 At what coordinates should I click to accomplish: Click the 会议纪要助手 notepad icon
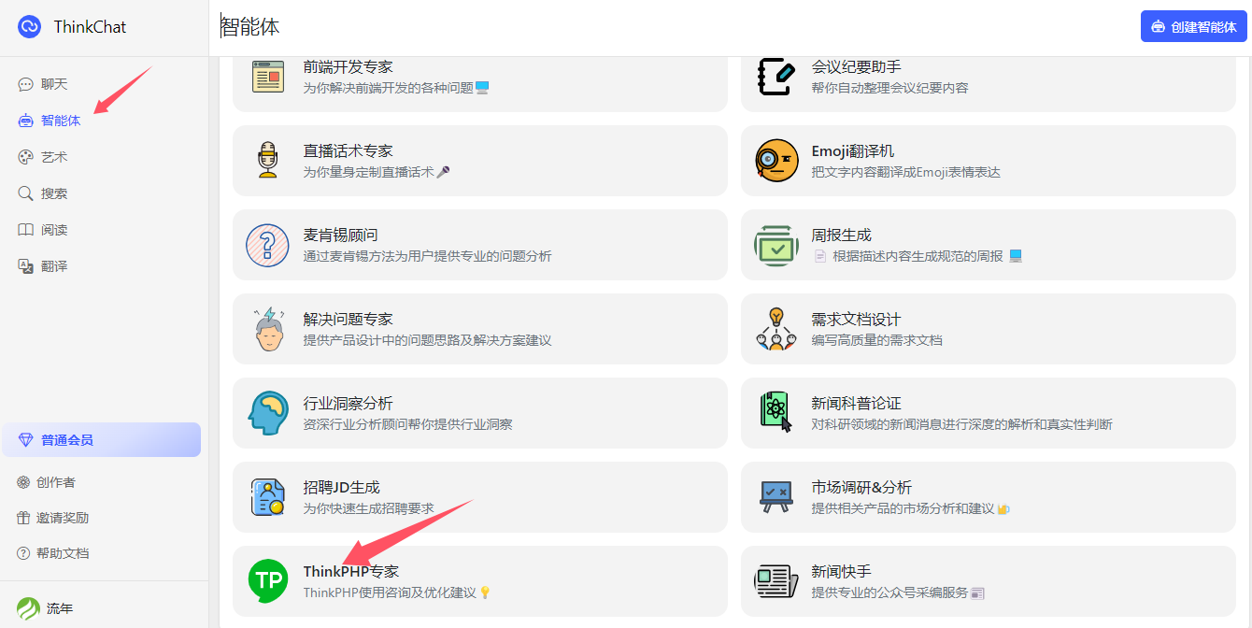pos(776,77)
